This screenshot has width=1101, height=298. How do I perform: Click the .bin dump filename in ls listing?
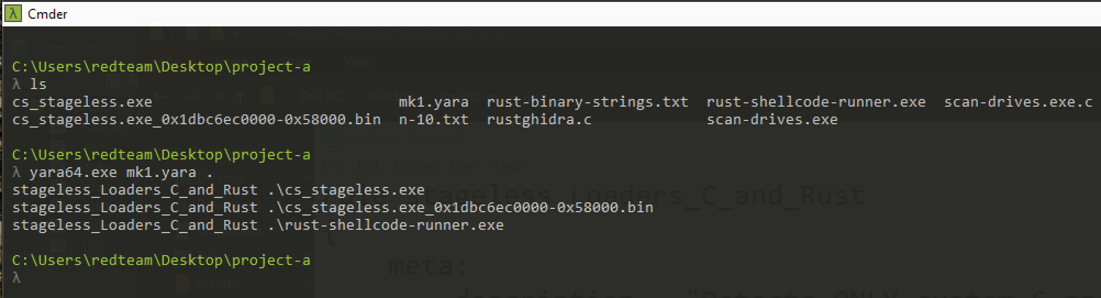(x=196, y=120)
